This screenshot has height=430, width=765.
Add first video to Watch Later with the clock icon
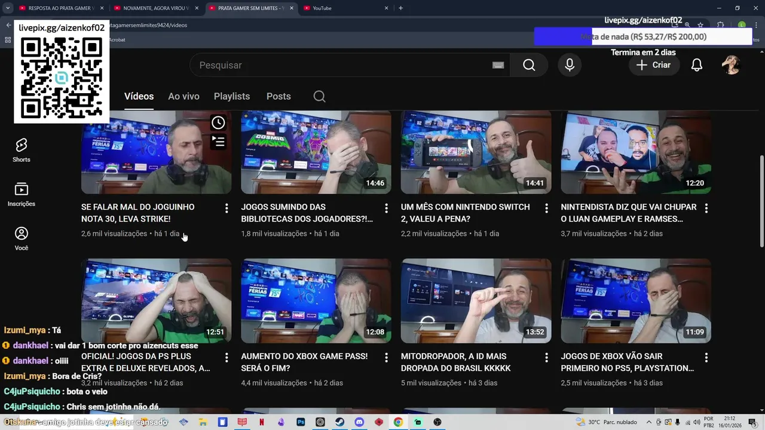(218, 122)
